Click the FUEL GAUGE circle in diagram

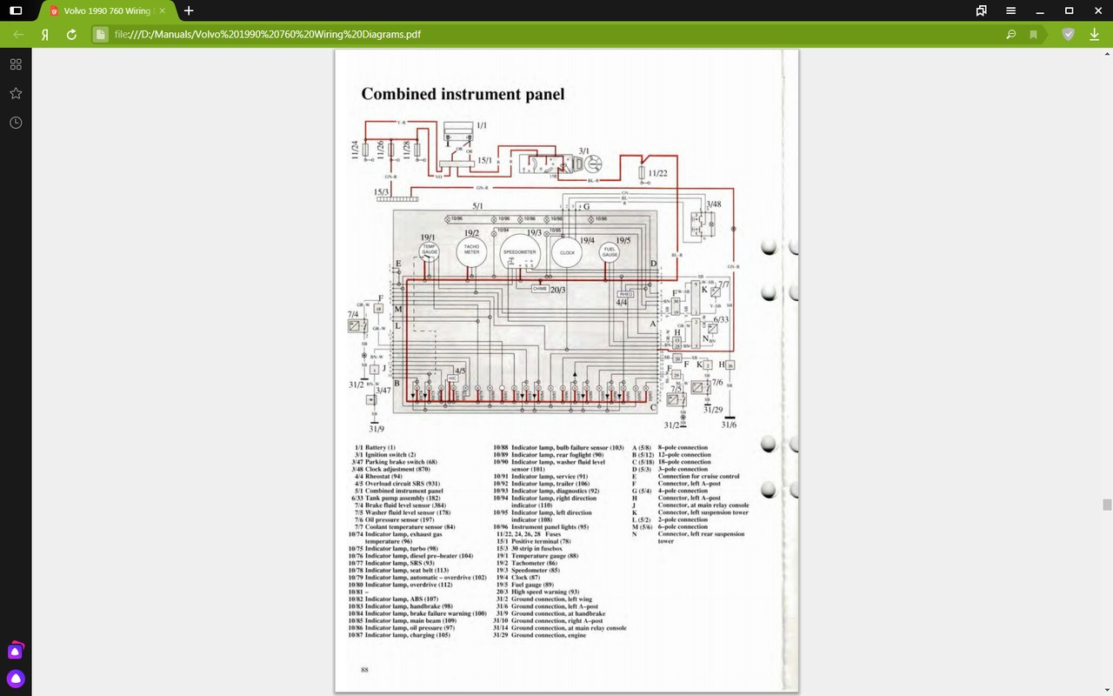[610, 251]
